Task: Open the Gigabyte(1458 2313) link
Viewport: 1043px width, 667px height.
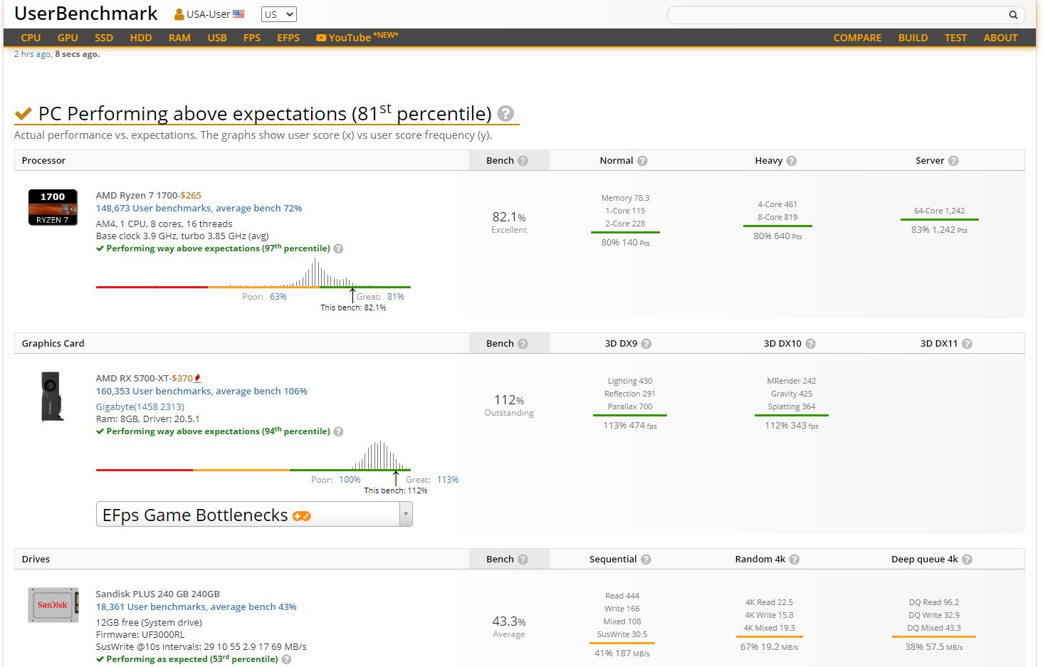Action: (x=140, y=406)
